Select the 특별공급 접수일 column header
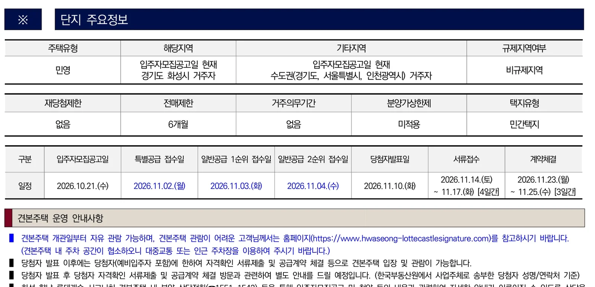Image resolution: width=595 pixels, height=287 pixels. click(160, 159)
